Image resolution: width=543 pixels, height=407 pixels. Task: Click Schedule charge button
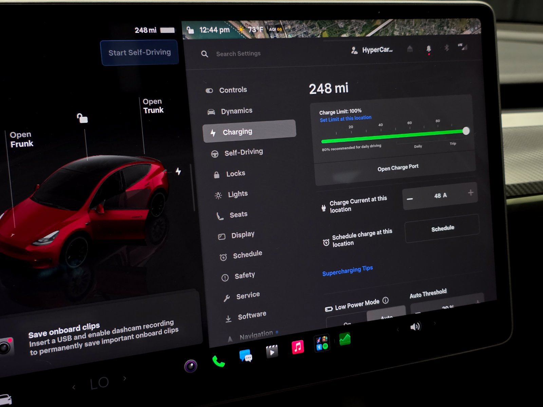[442, 228]
